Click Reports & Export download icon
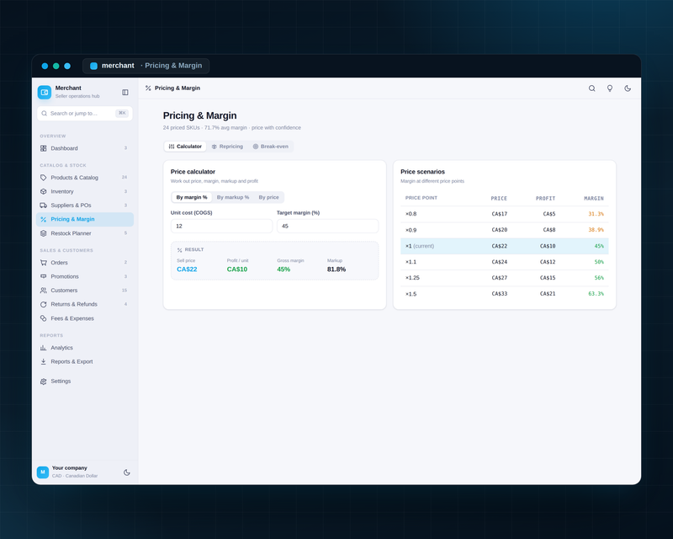Screen dimensions: 673x539 44,361
